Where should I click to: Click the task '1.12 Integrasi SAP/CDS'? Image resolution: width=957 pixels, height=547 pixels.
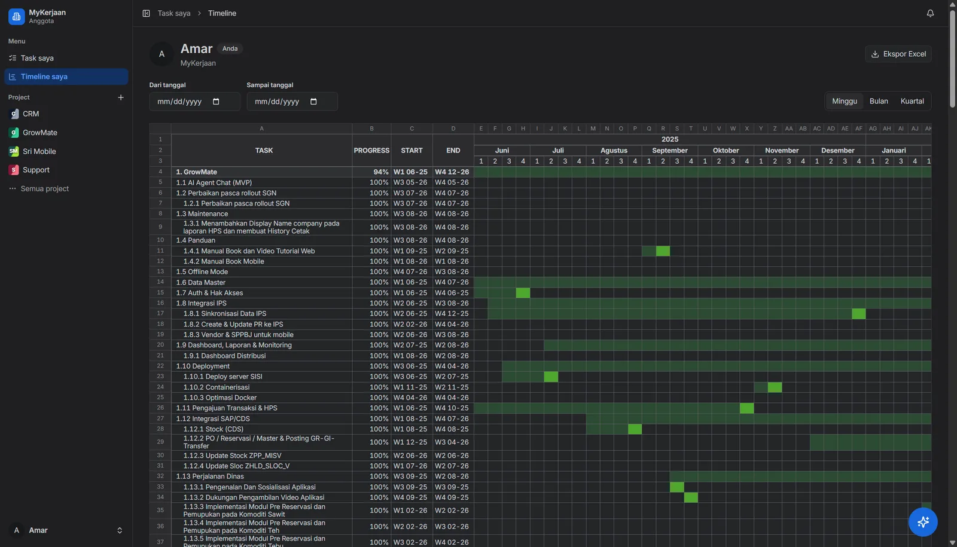(x=213, y=419)
